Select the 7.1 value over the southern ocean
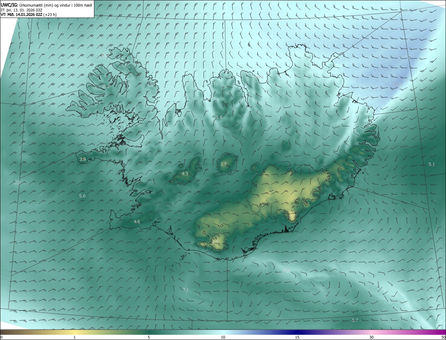 (186, 290)
